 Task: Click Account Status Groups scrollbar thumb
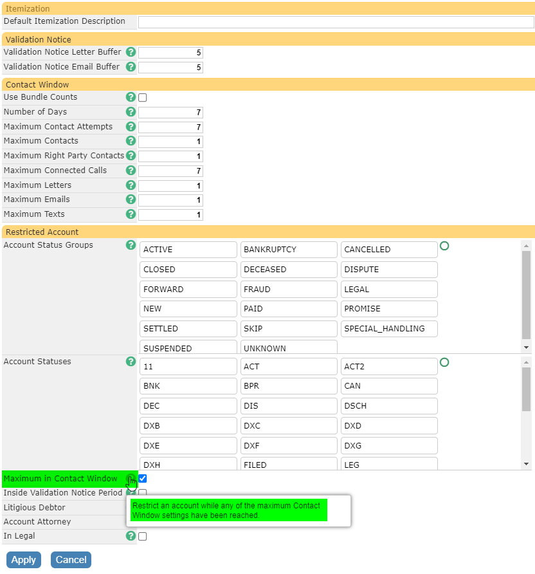coord(526,295)
